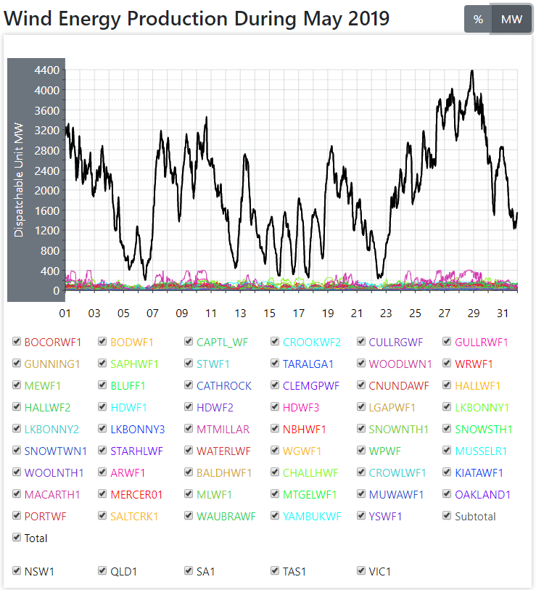Toggle the SA1 region checkbox

[x=189, y=571]
